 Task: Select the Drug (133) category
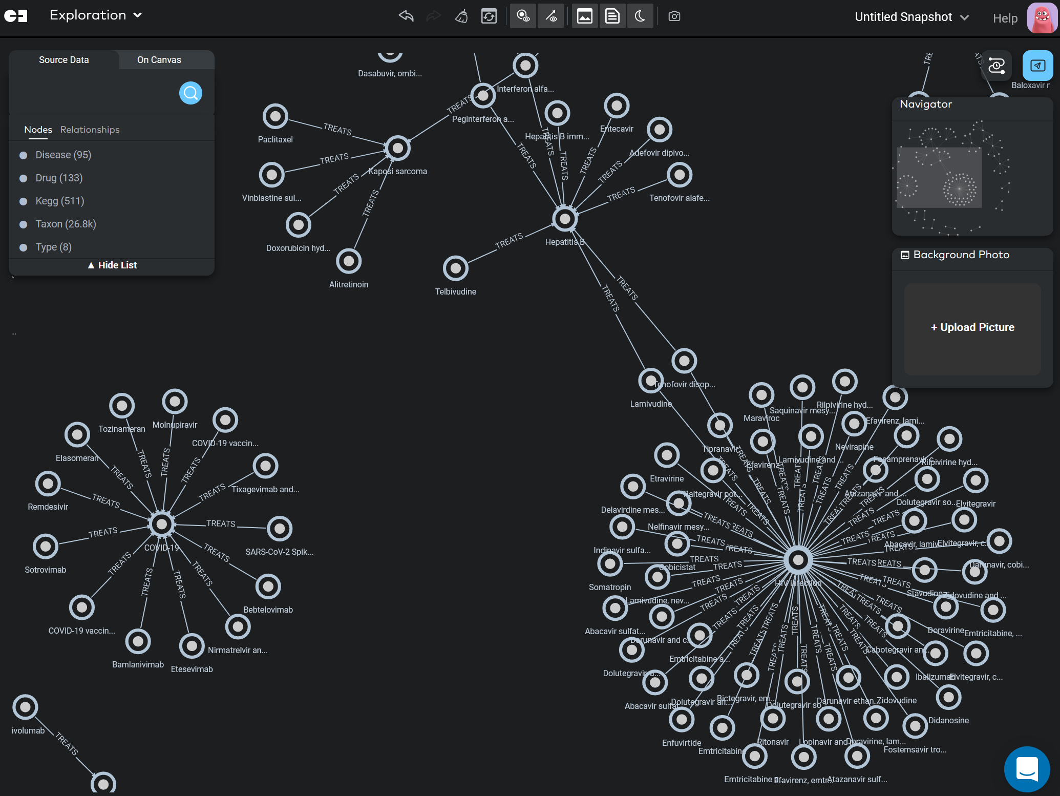pos(59,178)
